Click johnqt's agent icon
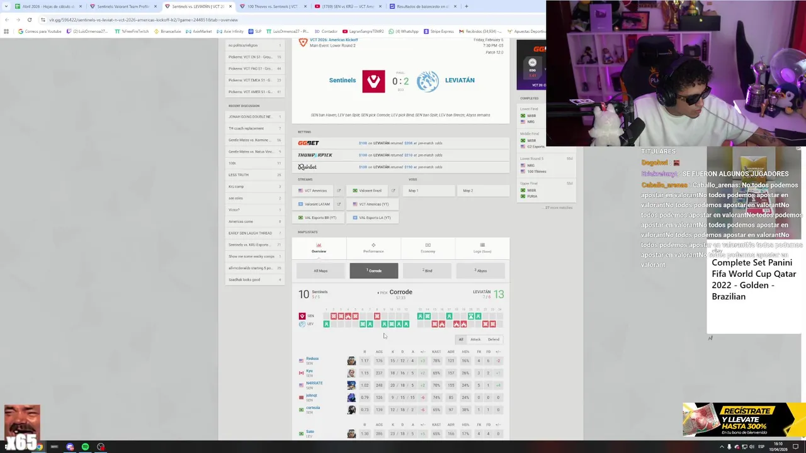 coord(351,398)
